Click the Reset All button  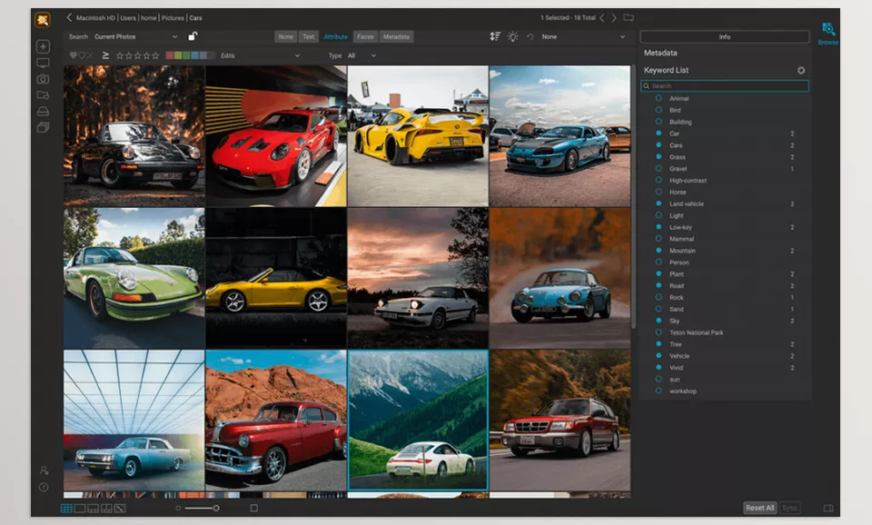pos(759,508)
